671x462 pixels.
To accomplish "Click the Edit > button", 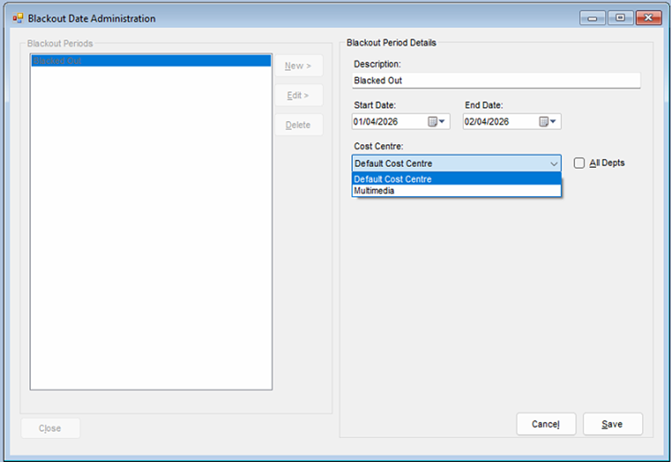I will click(298, 95).
